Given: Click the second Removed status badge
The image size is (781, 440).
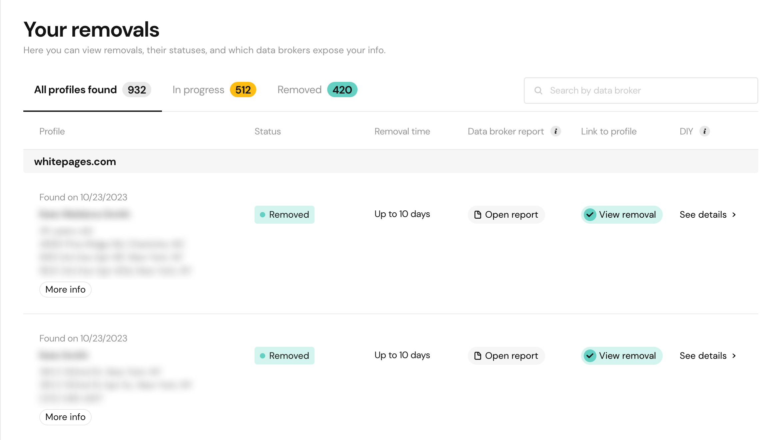Looking at the screenshot, I should point(284,356).
